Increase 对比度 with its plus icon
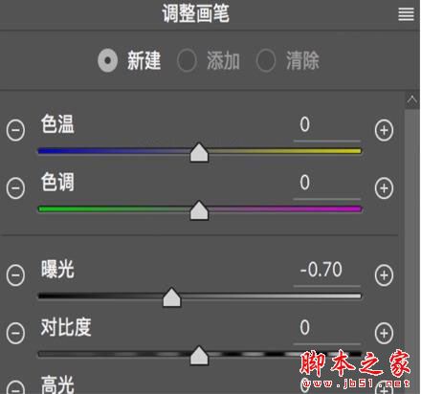This screenshot has height=394, width=421. [384, 333]
